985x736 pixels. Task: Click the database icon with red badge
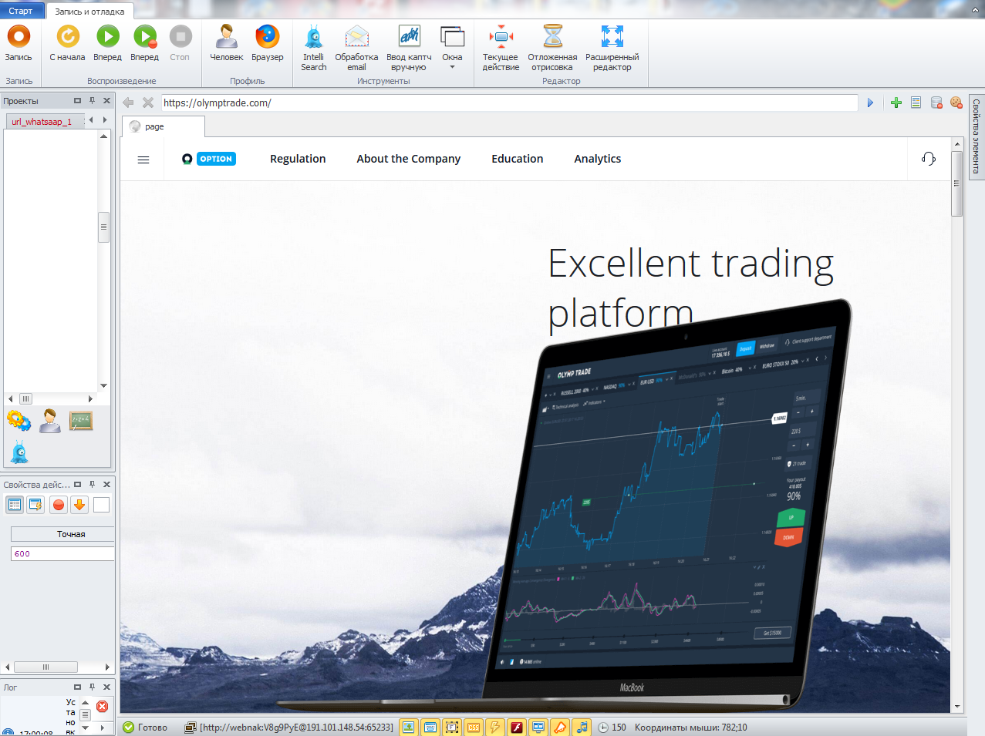pyautogui.click(x=936, y=103)
